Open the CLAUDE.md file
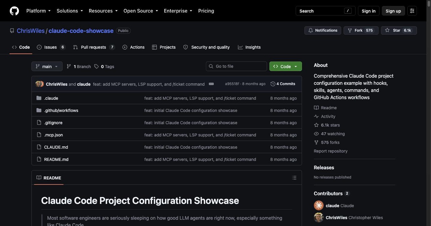Image resolution: width=431 pixels, height=226 pixels. pos(56,147)
